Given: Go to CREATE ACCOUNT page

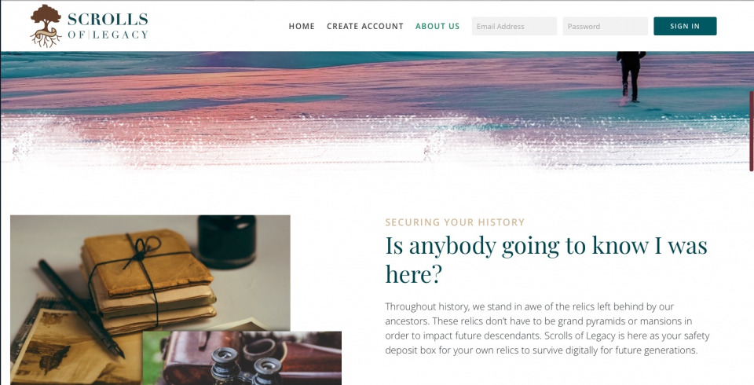Looking at the screenshot, I should [x=365, y=27].
